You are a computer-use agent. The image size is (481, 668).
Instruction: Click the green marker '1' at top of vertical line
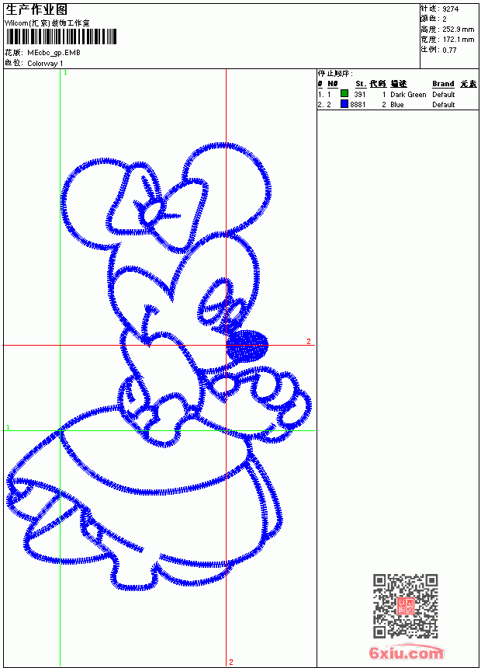tap(65, 73)
